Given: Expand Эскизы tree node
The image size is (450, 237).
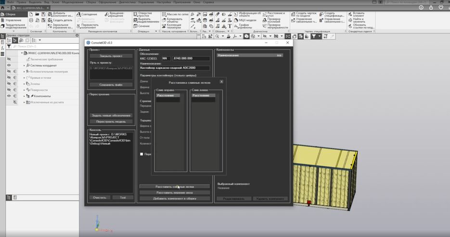Looking at the screenshot, I should 24,84.
